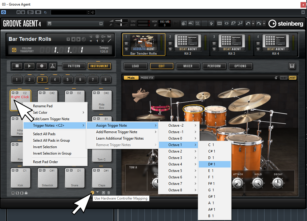This screenshot has width=307, height=221.
Task: Adjust the master tune slider
Action: point(121,25)
